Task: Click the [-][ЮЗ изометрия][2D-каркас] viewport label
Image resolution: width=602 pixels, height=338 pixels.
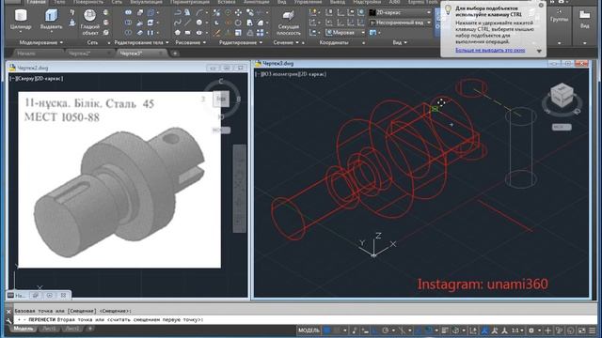Action: pyautogui.click(x=291, y=74)
